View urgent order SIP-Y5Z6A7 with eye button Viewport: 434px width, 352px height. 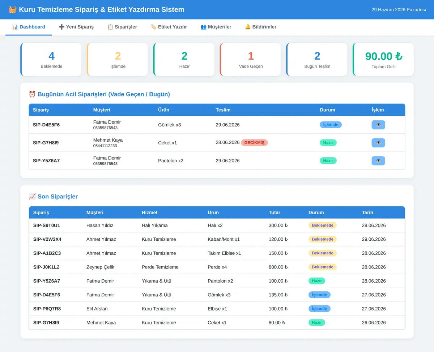pos(378,161)
